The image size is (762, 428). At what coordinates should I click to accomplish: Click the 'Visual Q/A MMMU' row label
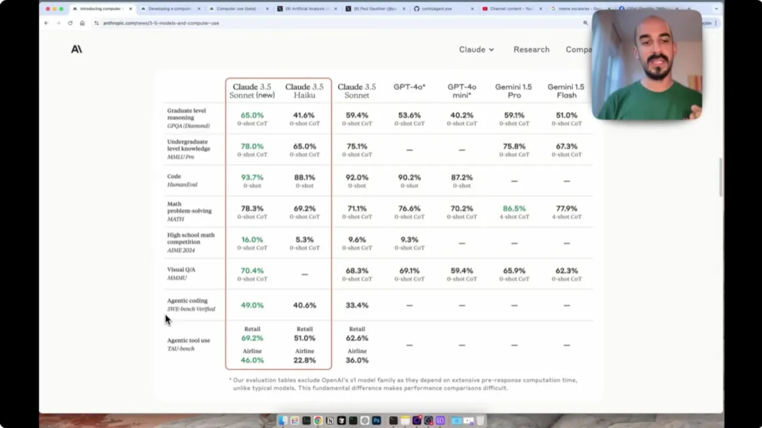click(x=181, y=273)
